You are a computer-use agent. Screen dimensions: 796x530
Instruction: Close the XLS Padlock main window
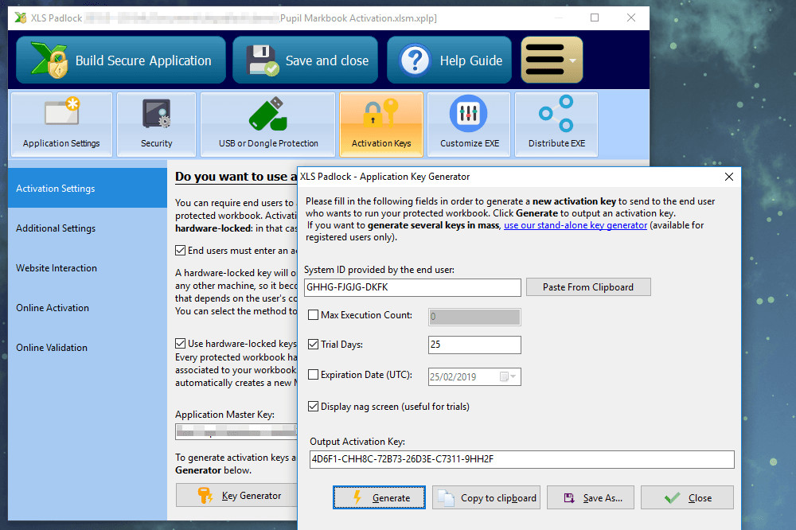click(631, 18)
